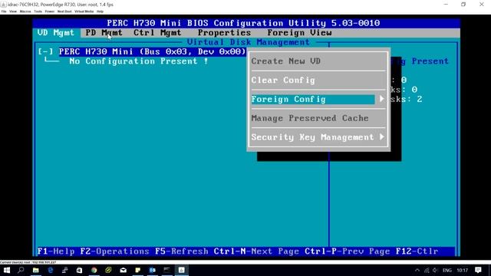491x276 pixels.
Task: Select the active iDRAC console taskbar icon
Action: point(182,270)
